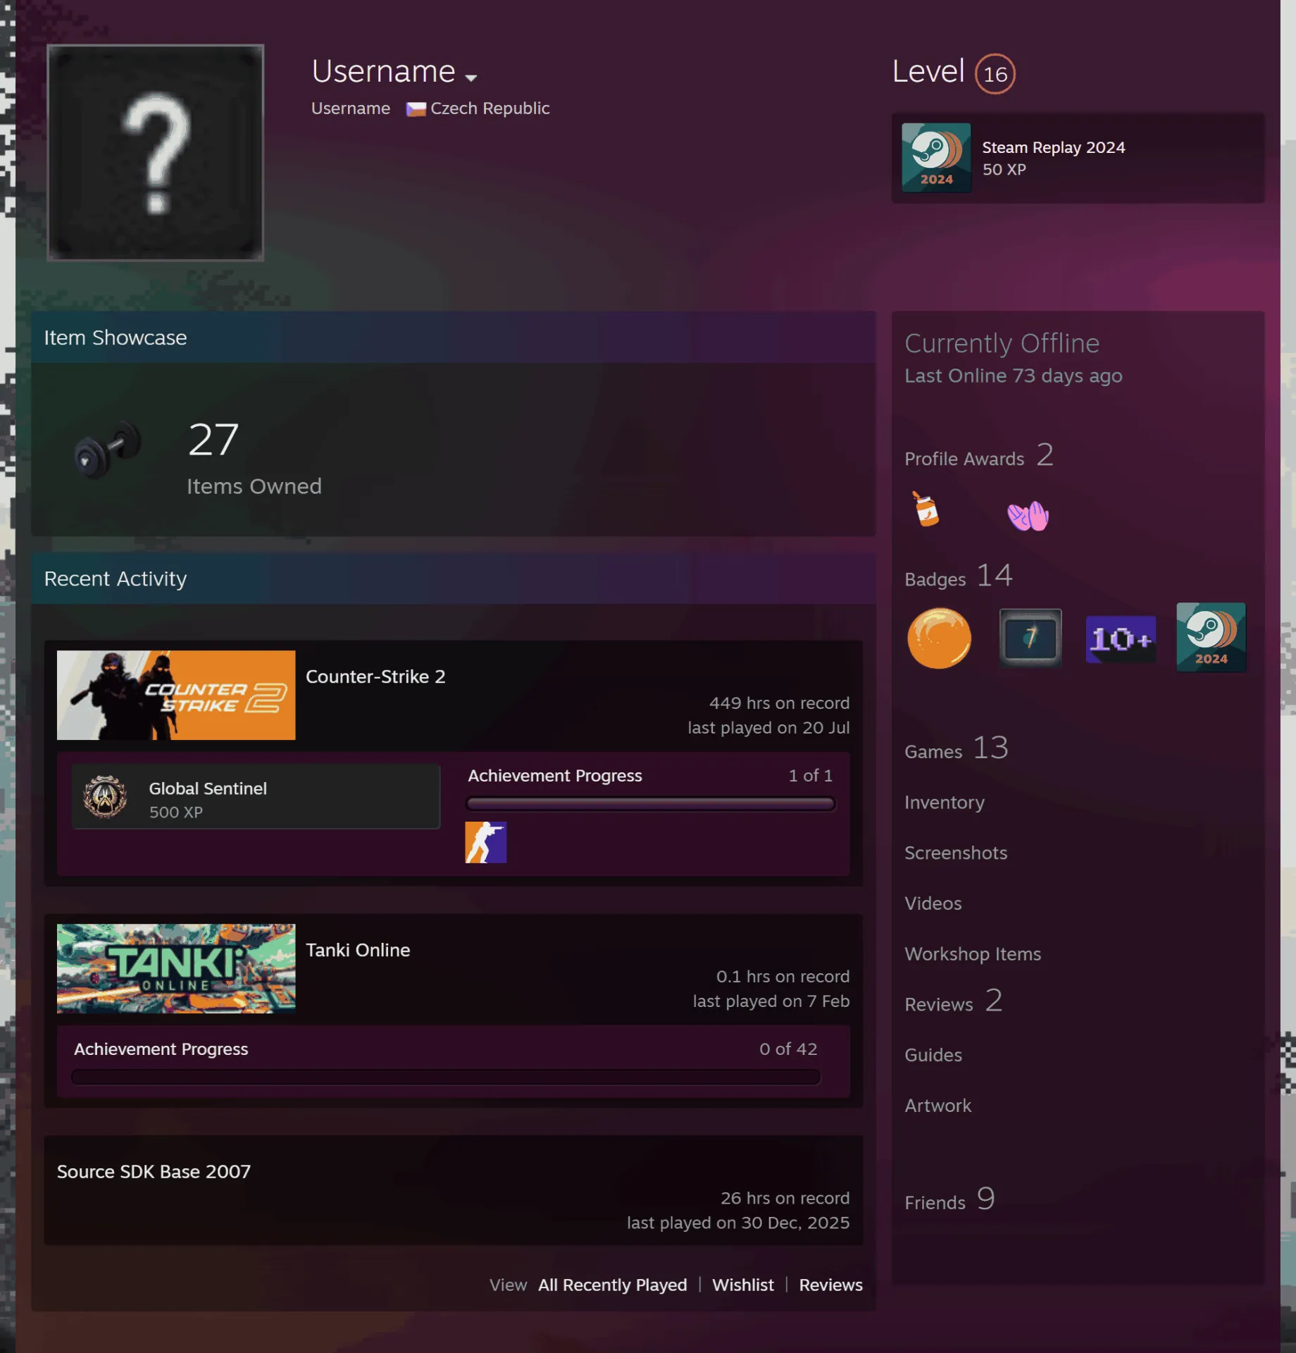Expand the Username dropdown arrow
Viewport: 1296px width, 1353px height.
pos(471,78)
